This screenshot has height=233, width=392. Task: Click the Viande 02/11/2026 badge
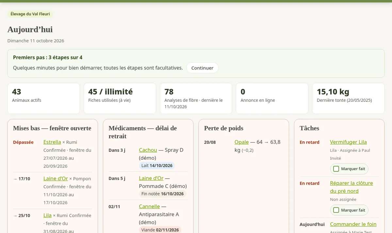point(160,230)
